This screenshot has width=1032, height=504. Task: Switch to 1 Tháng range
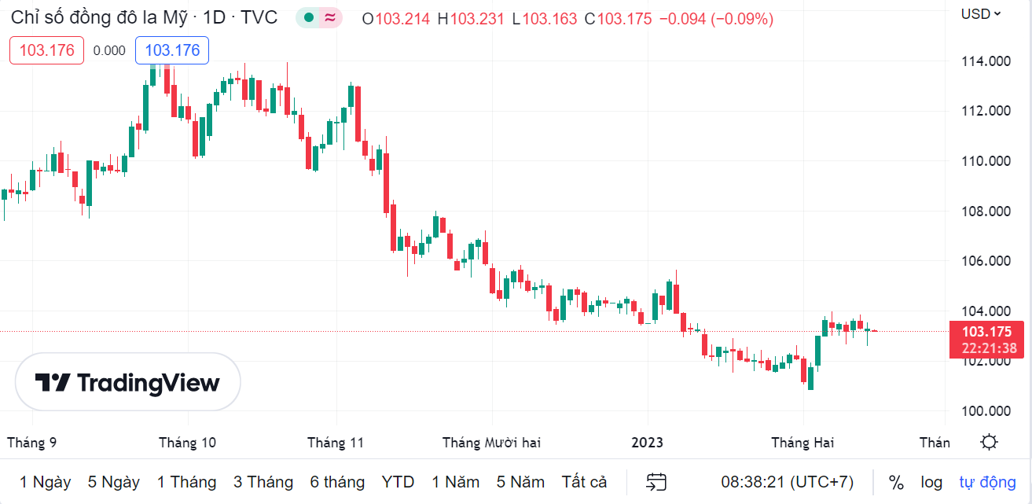(x=186, y=482)
